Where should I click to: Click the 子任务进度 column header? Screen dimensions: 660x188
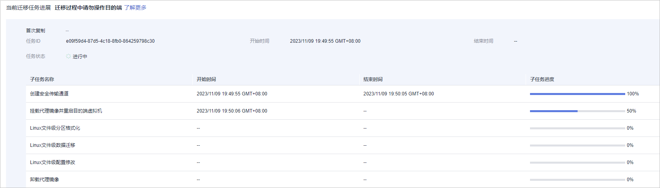point(542,79)
